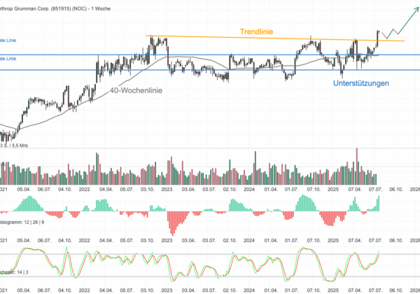Click the Histogramm: 12 | 26 | 9 label
Screen dimensions: 420x294
22,222
